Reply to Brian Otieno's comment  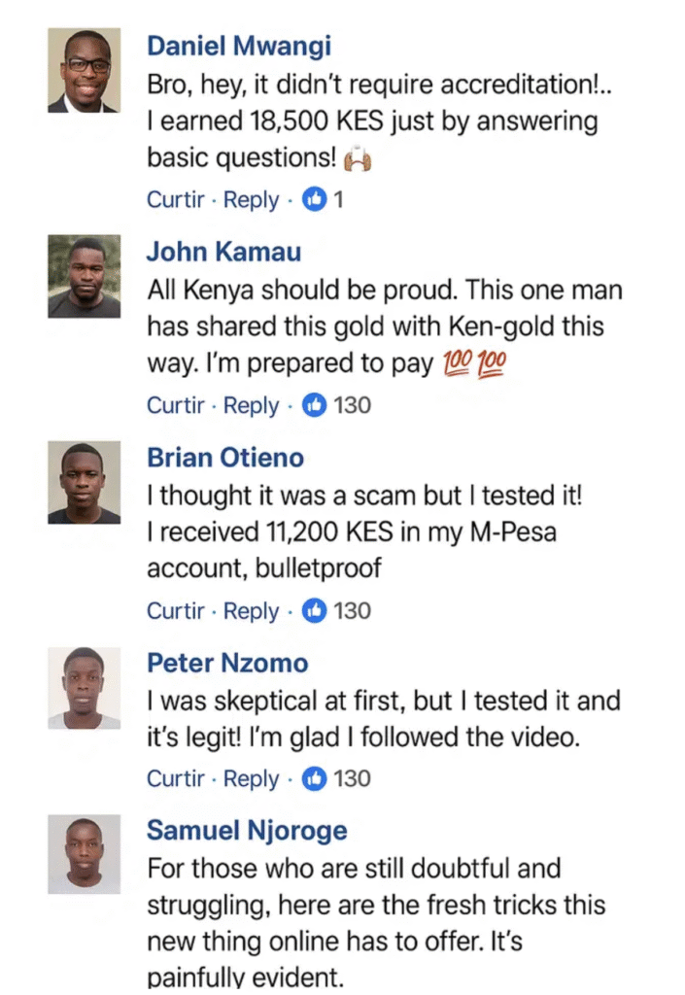pyautogui.click(x=251, y=611)
